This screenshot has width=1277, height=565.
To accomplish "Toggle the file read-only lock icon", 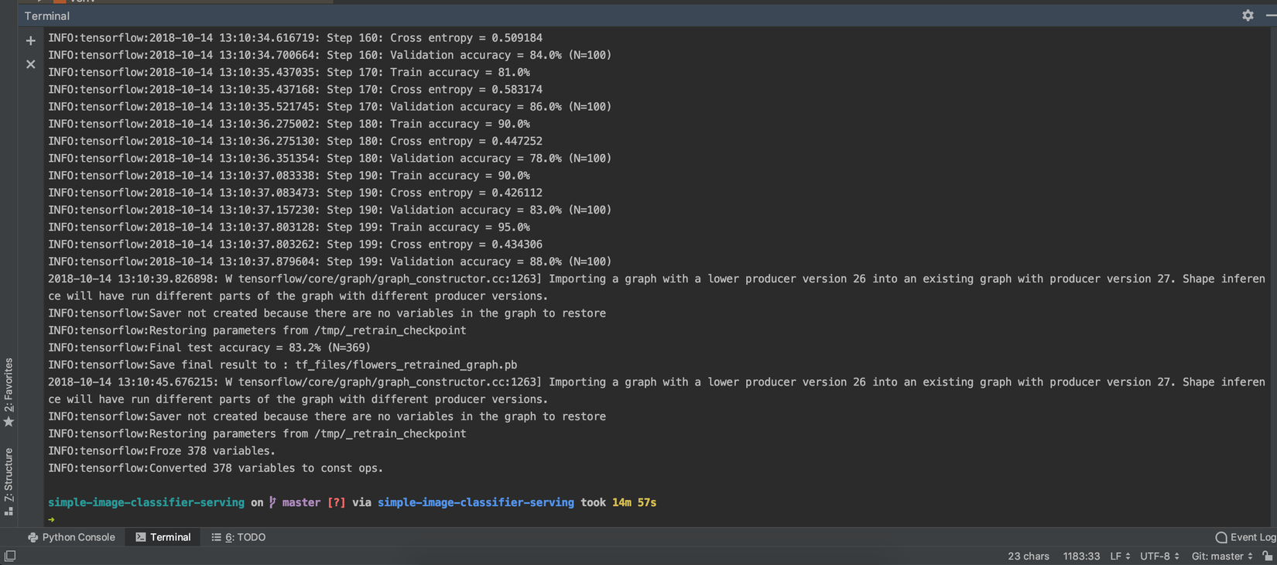I will pos(1267,556).
